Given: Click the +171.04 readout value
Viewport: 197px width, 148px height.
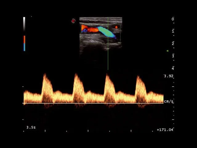Looking at the screenshot, I should 165,130.
